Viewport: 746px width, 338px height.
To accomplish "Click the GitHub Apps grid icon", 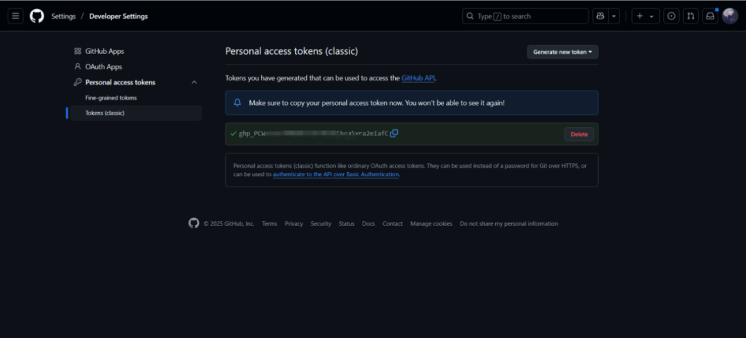I will [x=77, y=51].
